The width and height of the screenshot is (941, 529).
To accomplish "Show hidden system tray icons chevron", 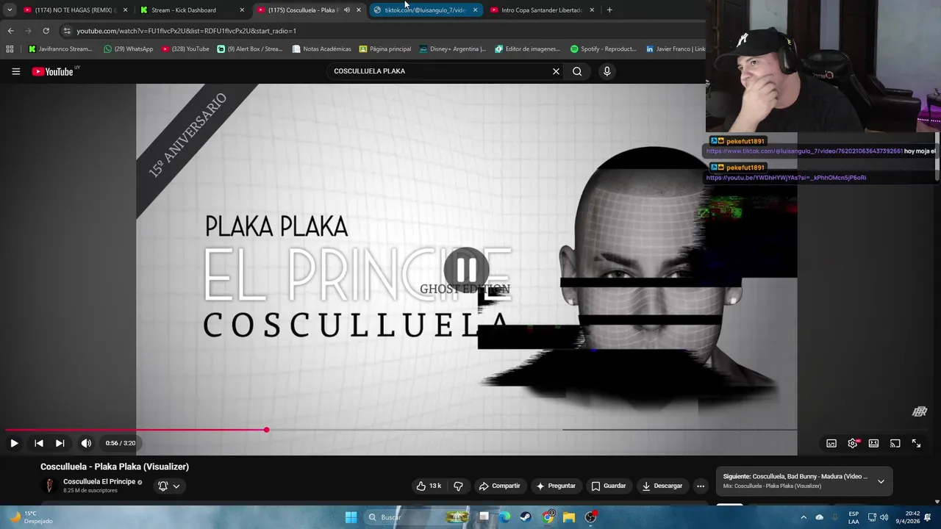I will (x=804, y=517).
